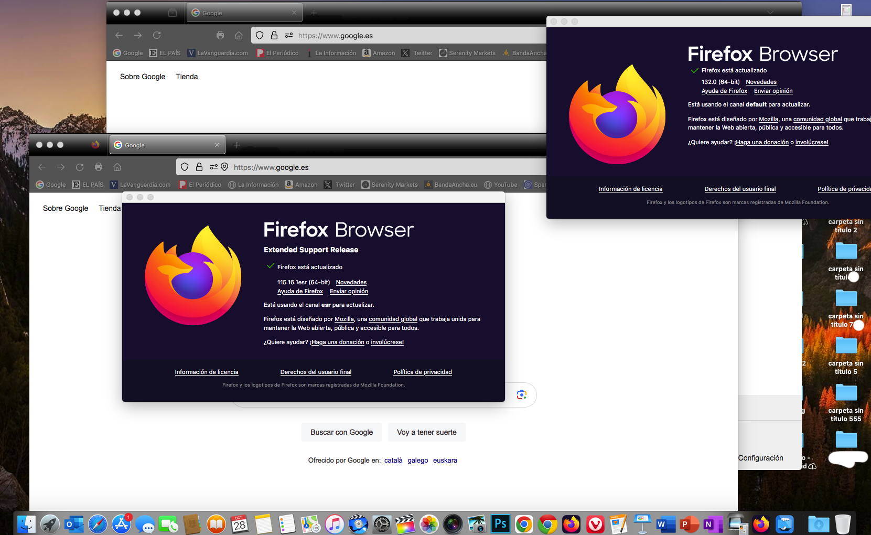Open site permissions icon in front window

click(x=213, y=167)
